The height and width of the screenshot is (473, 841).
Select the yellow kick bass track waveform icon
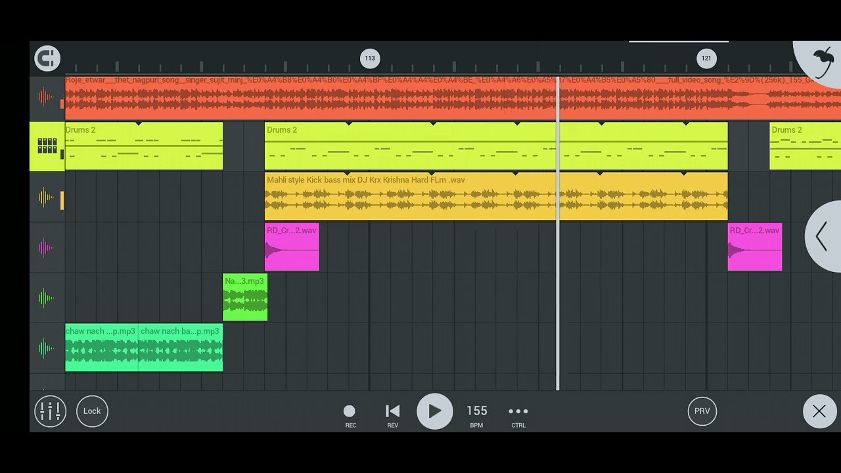pos(46,197)
